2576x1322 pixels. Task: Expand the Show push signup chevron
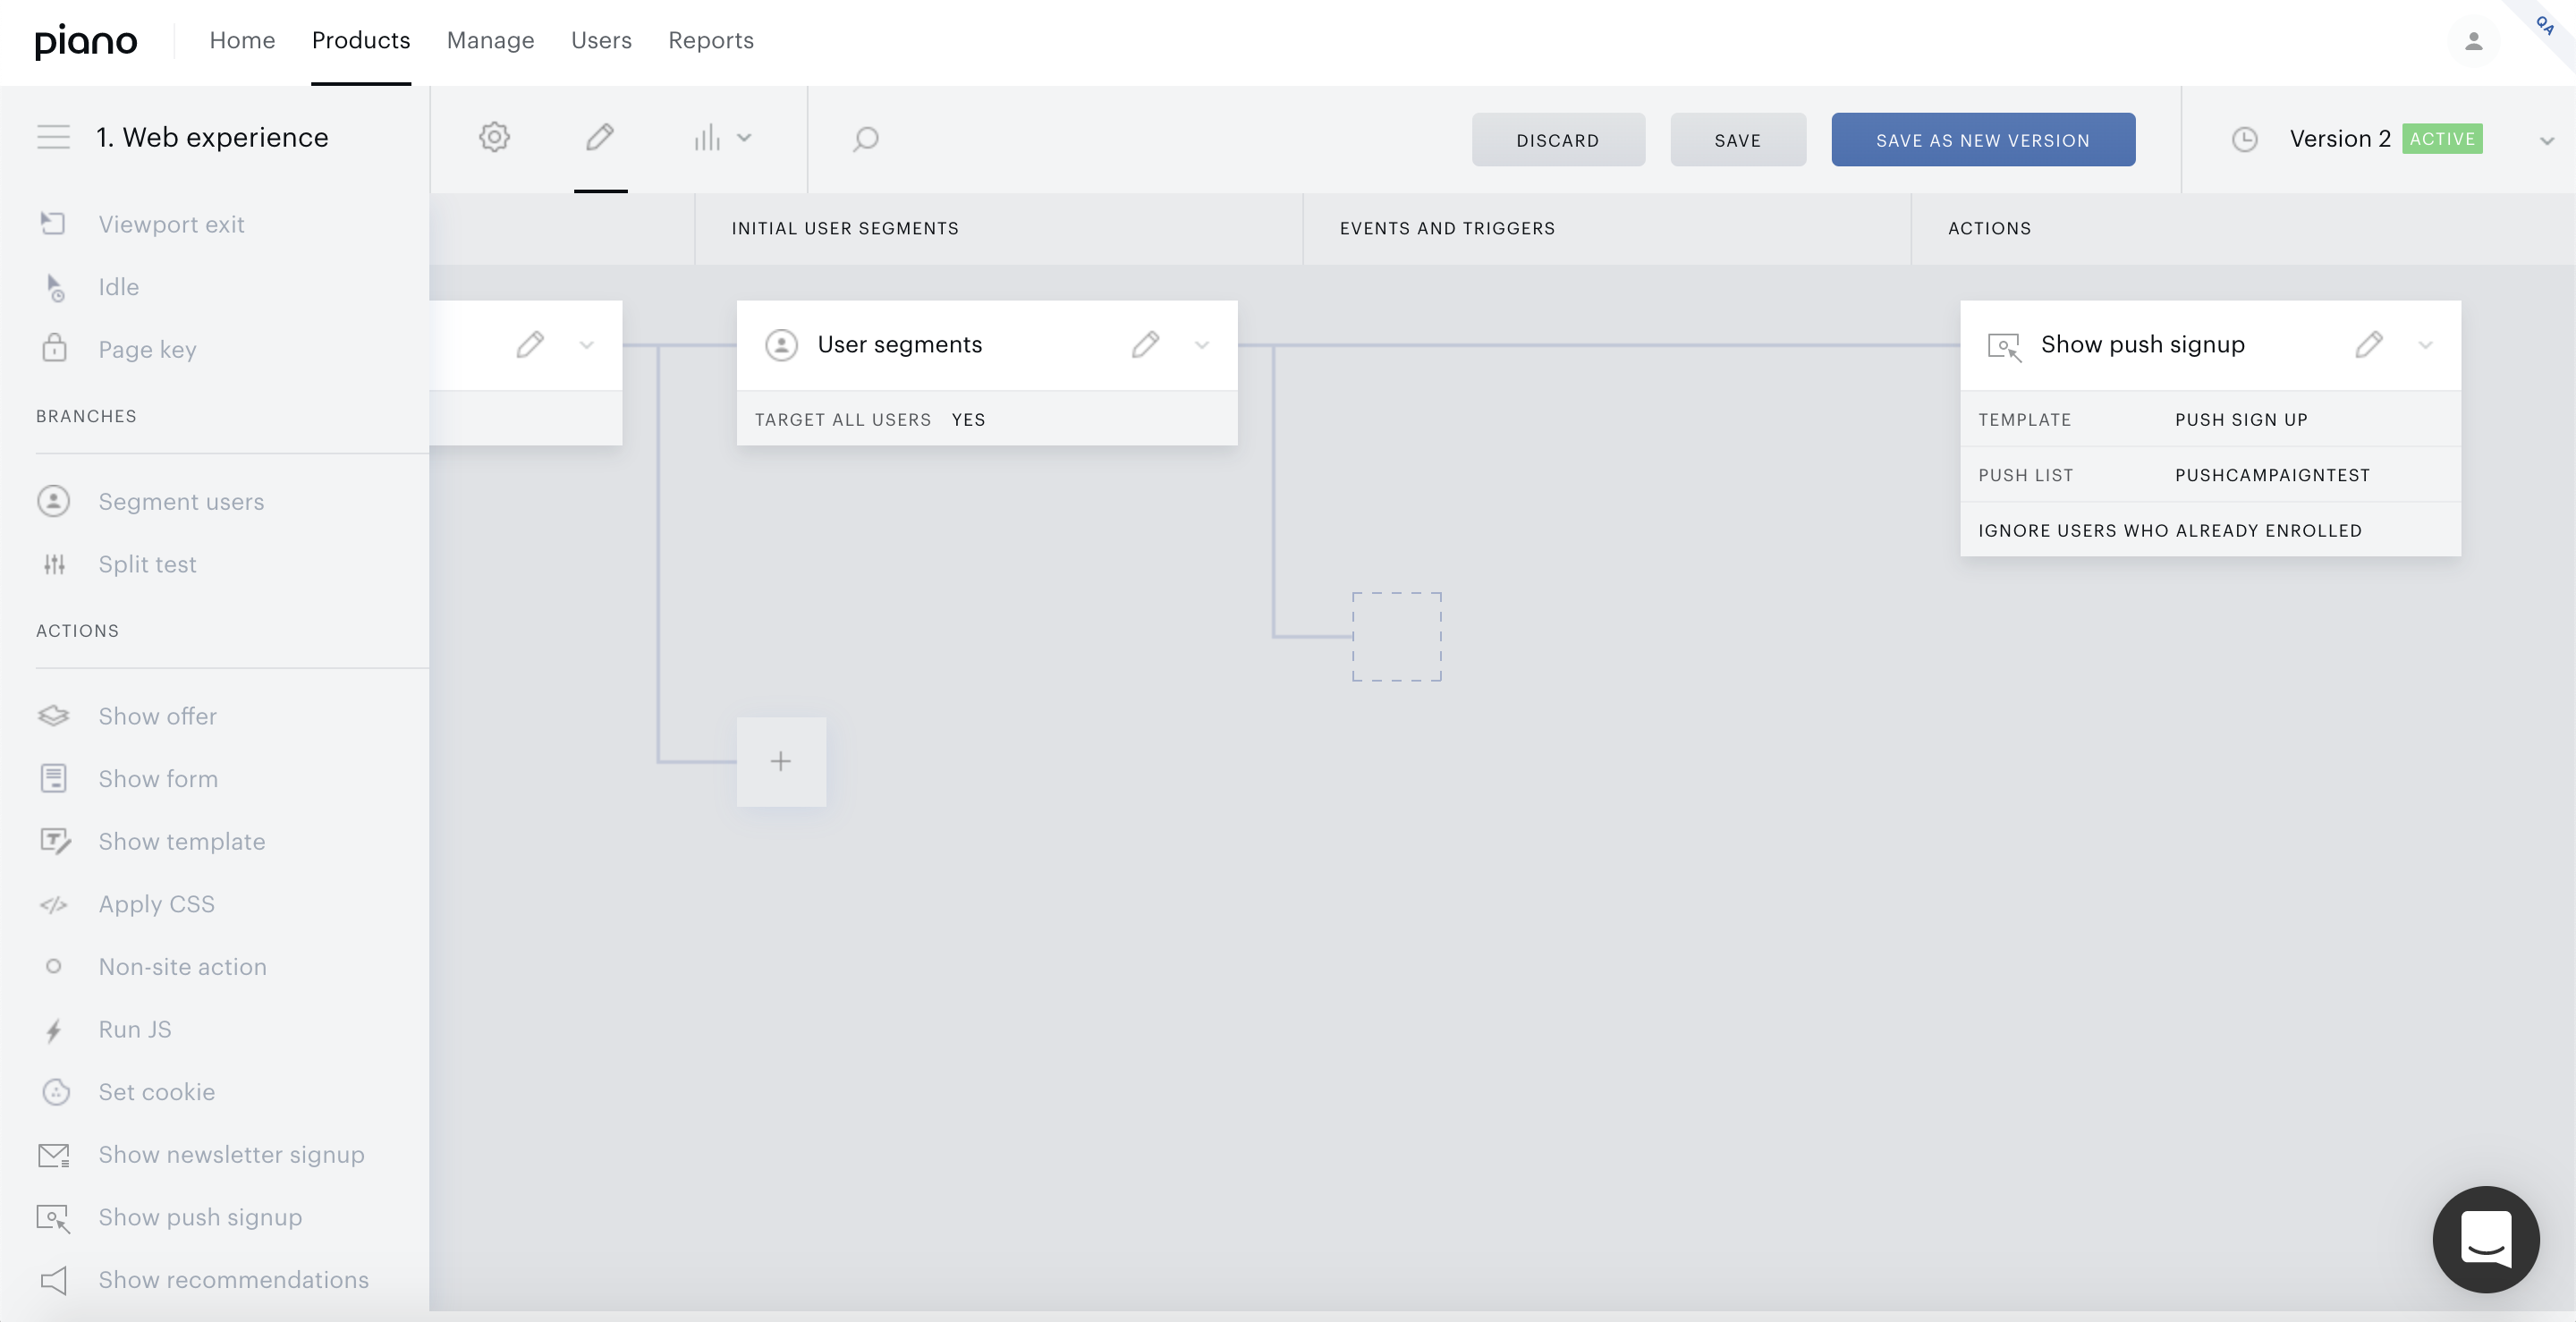coord(2425,345)
